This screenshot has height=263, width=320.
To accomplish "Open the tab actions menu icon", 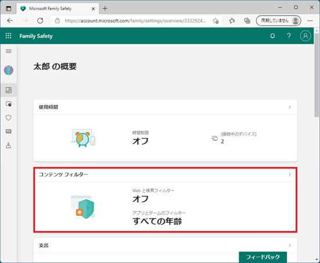I will (x=9, y=9).
